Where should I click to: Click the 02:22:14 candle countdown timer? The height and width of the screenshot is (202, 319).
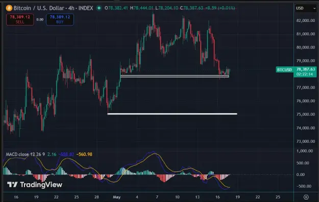(305, 74)
